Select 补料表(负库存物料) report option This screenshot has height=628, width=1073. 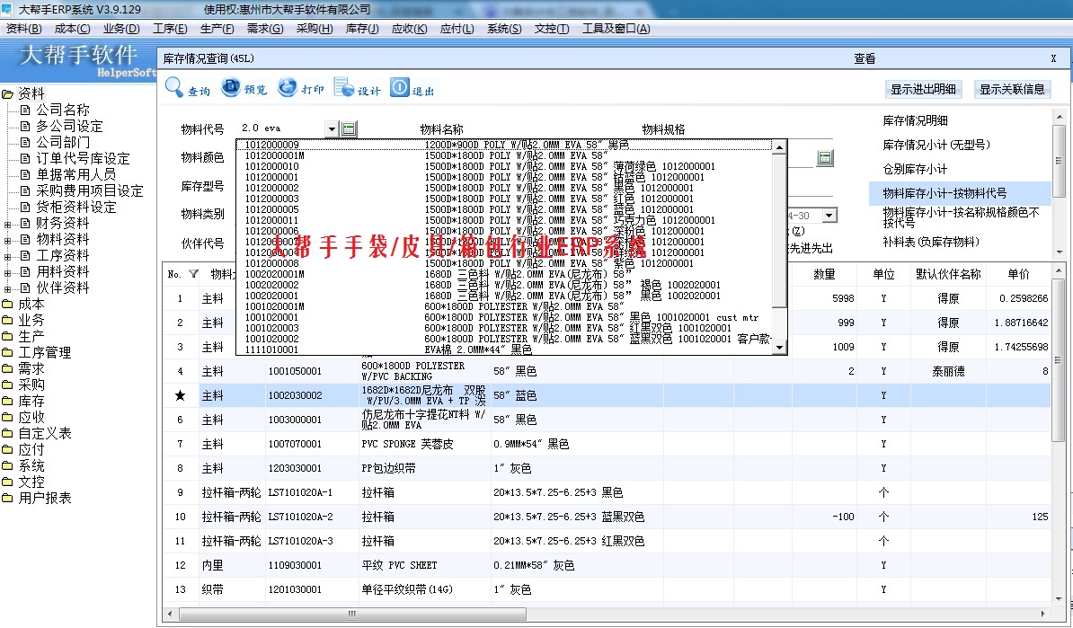pos(931,243)
